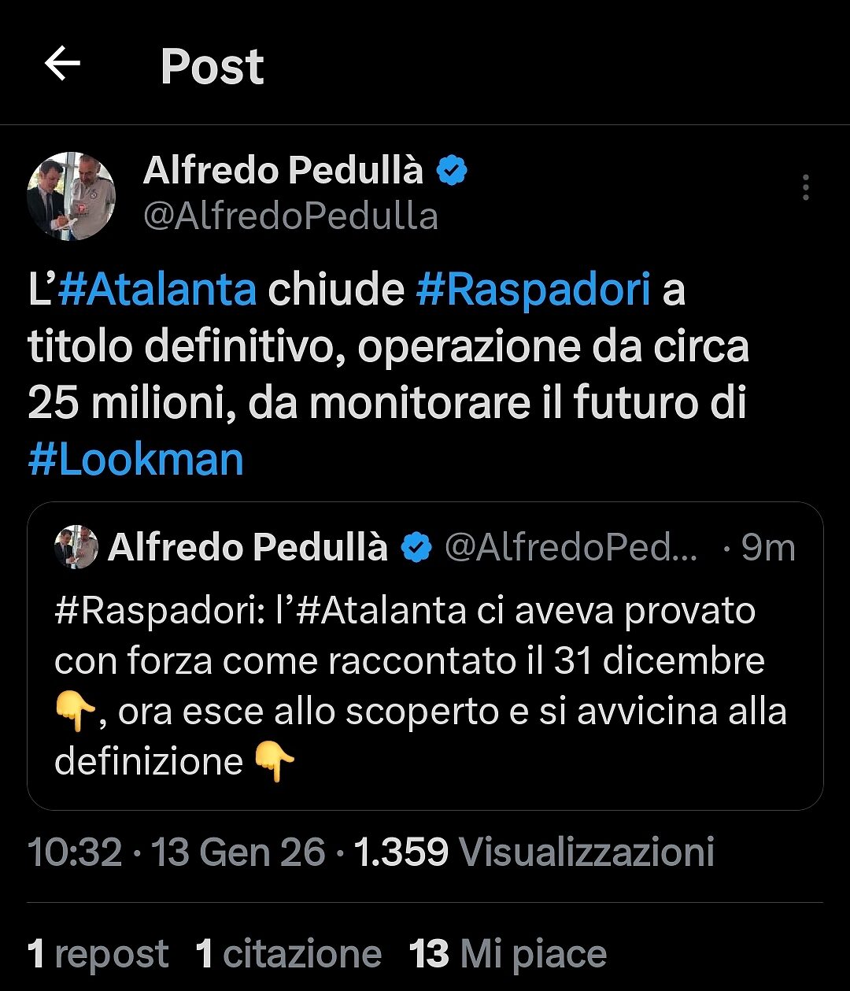The image size is (850, 991).
Task: View the 13 Mi piace list
Action: [x=508, y=954]
